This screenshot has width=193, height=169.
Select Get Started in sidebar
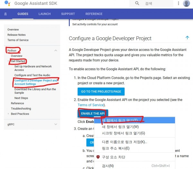point(18,61)
